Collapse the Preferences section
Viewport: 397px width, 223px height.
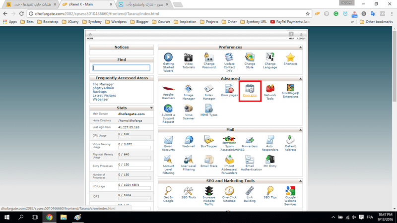(300, 47)
